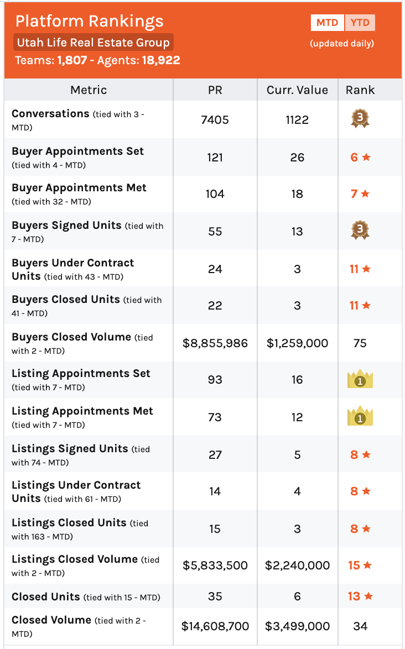Click the Metric column header
Screen dimensions: 405x649
[x=89, y=90]
